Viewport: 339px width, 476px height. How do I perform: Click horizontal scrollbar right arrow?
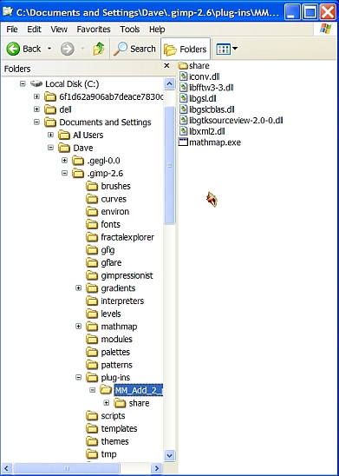click(x=157, y=468)
